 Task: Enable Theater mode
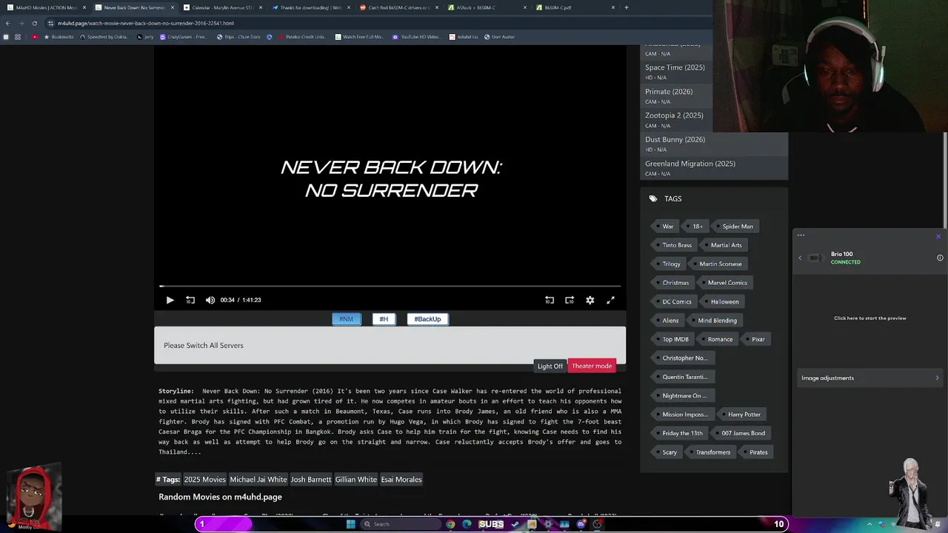click(592, 366)
